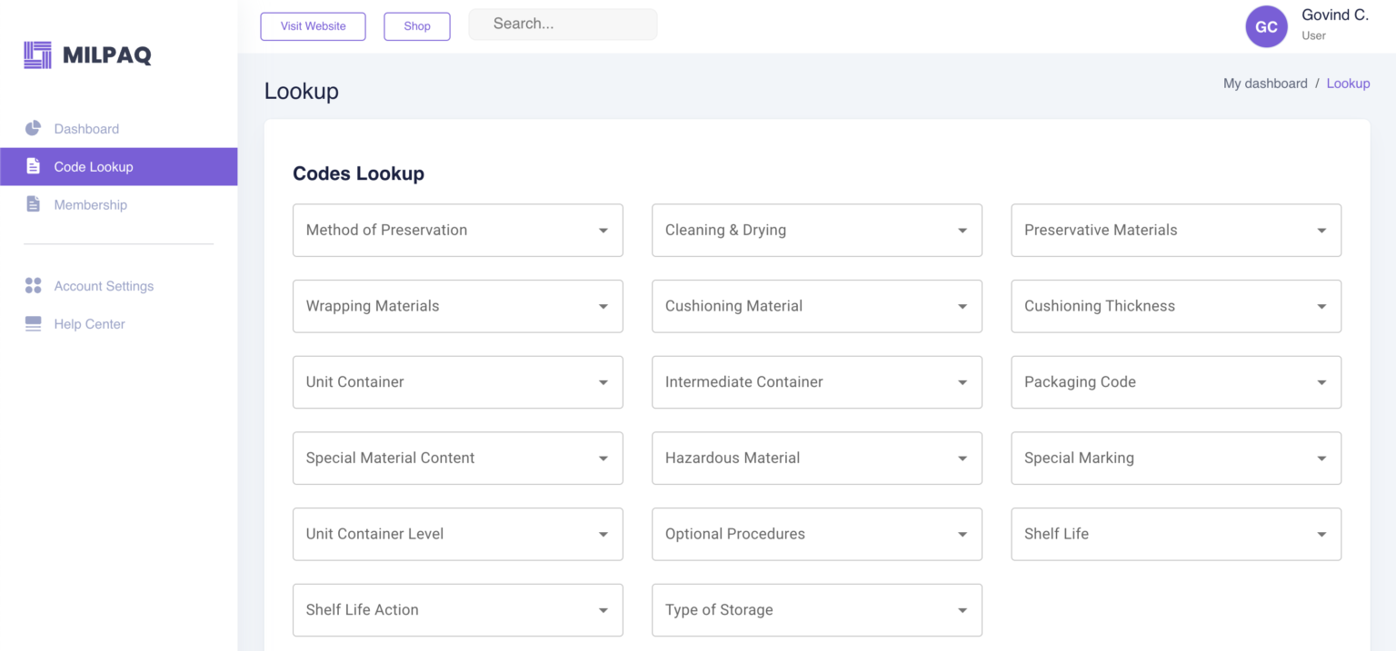Expand the Cushioning Thickness dropdown
Screen dimensions: 1396x651
1175,306
